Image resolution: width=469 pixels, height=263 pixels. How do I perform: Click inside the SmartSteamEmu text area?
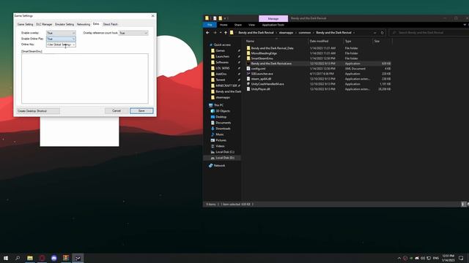point(85,78)
